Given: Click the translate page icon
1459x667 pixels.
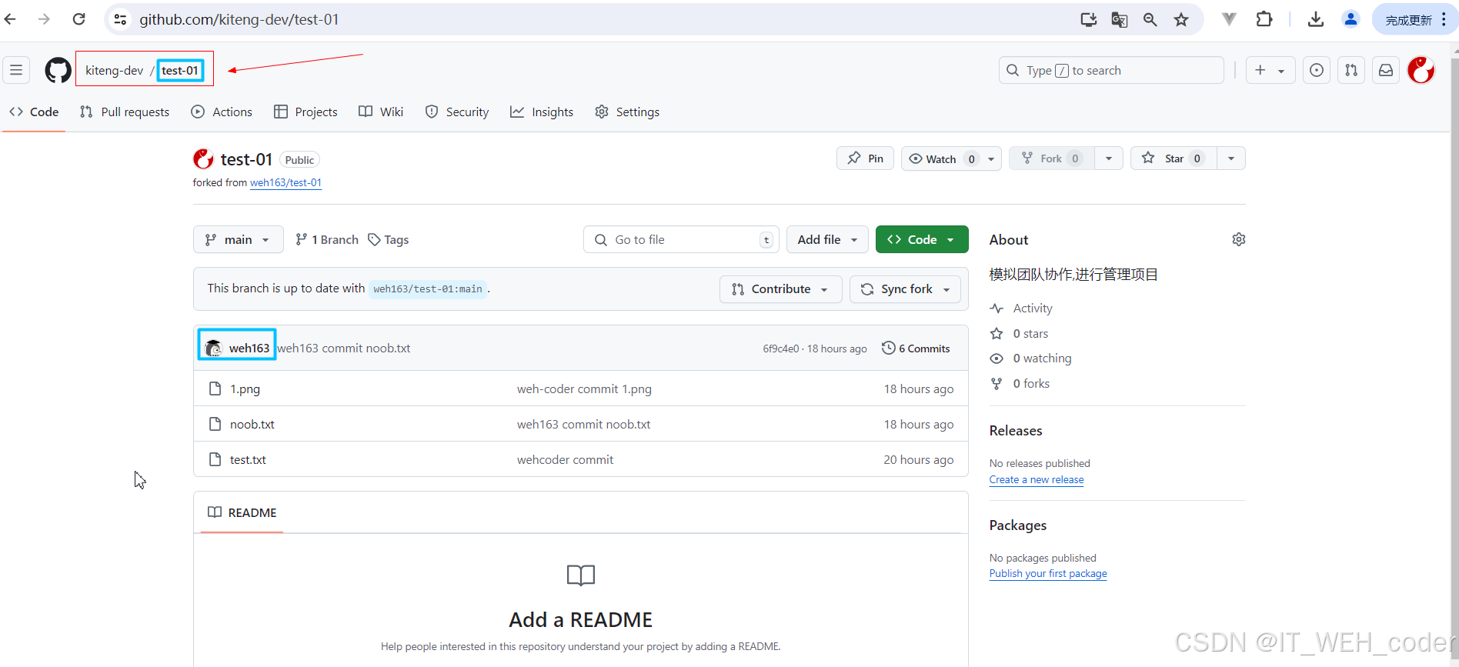Looking at the screenshot, I should [x=1120, y=19].
